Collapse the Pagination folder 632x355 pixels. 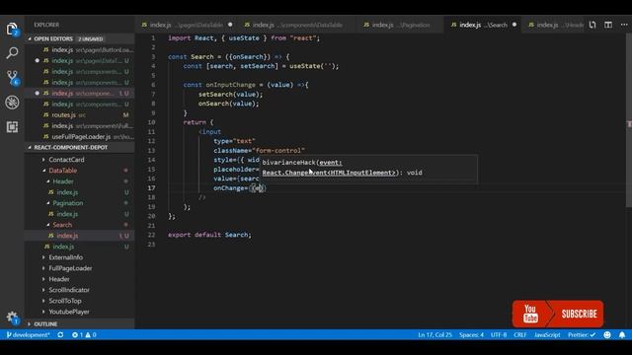pyautogui.click(x=68, y=203)
